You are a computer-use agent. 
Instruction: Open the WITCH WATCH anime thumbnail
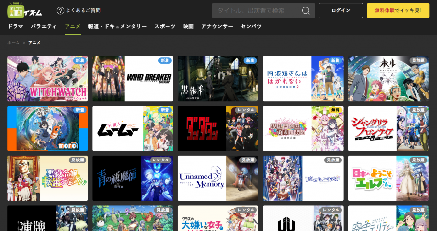(x=48, y=79)
